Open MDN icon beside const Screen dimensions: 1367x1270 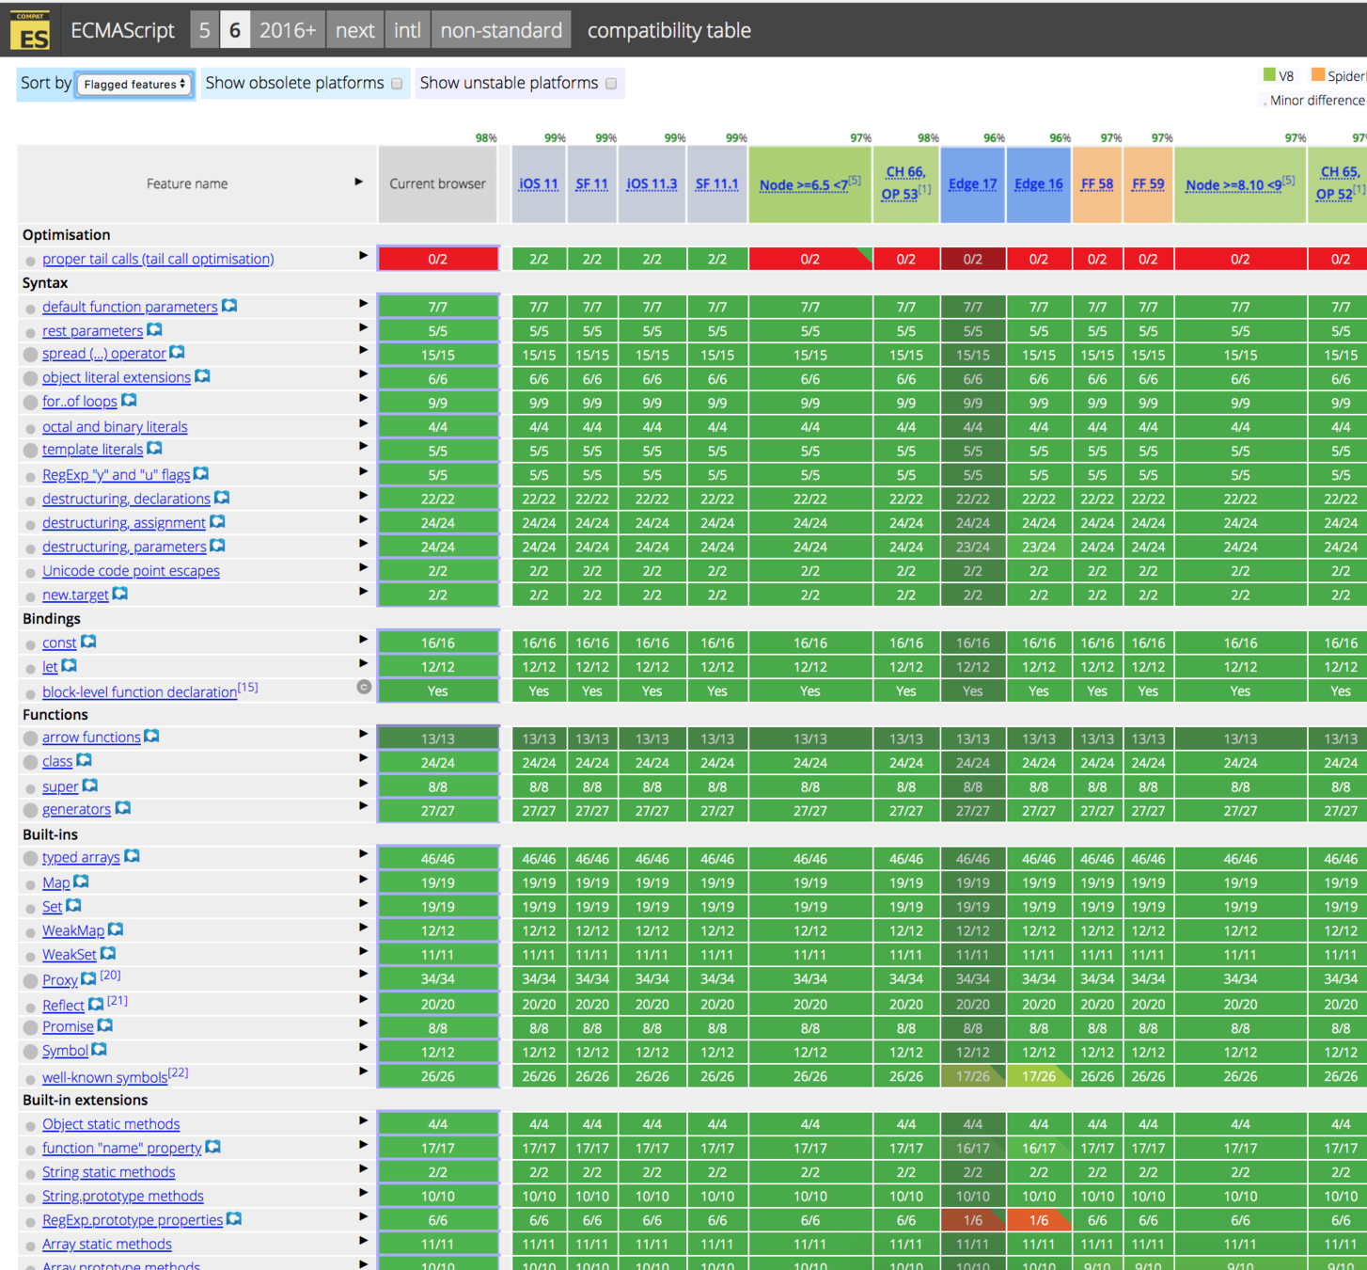88,641
